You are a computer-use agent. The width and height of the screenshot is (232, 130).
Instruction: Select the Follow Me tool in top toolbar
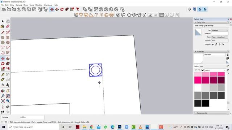tap(67, 9)
